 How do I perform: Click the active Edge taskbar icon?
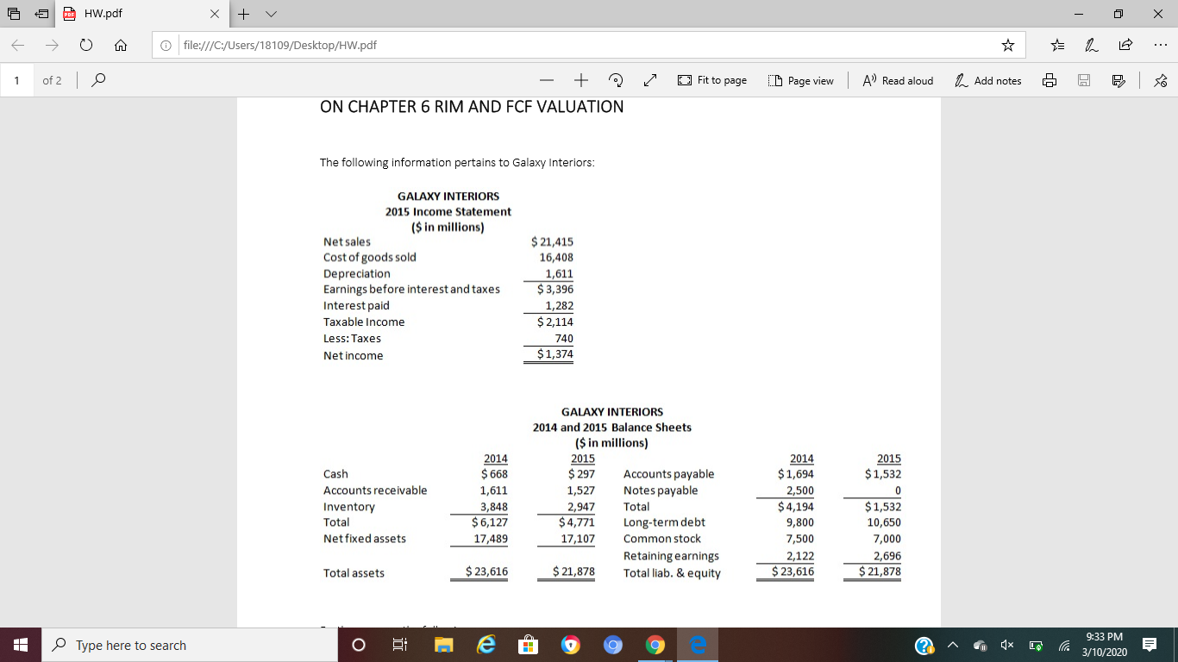698,645
